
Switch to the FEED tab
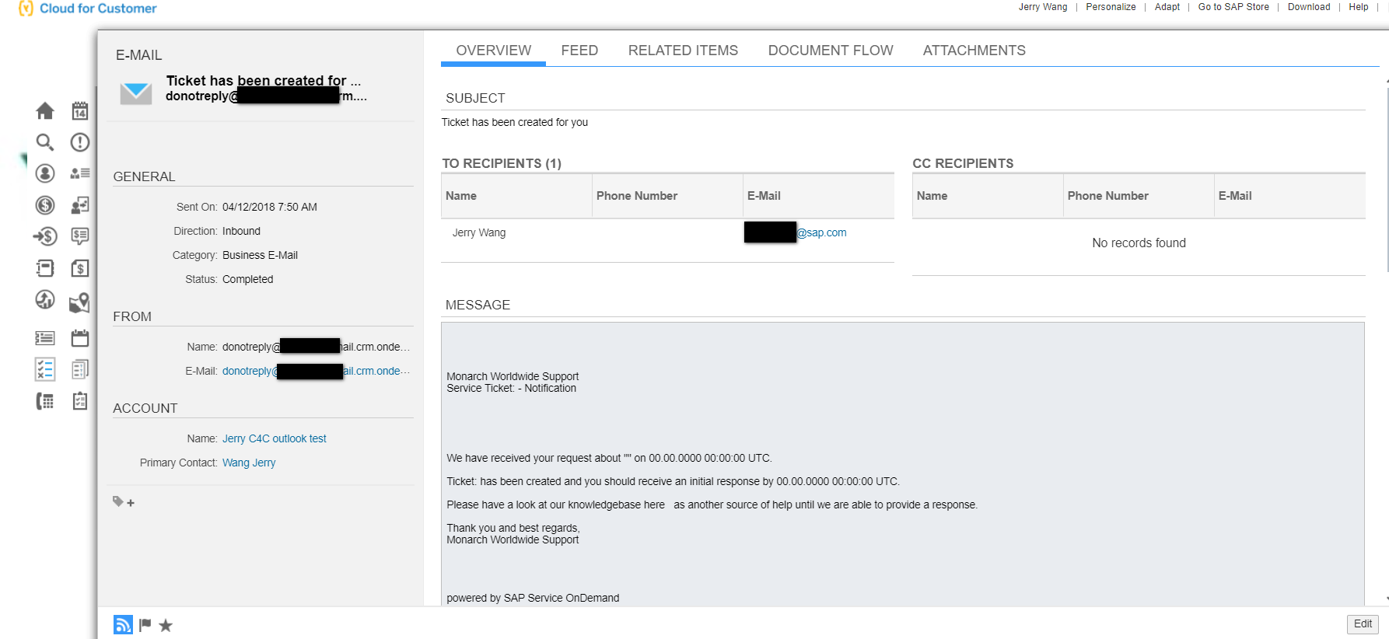[579, 51]
